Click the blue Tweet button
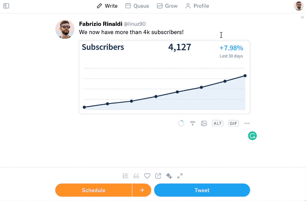 pos(202,190)
